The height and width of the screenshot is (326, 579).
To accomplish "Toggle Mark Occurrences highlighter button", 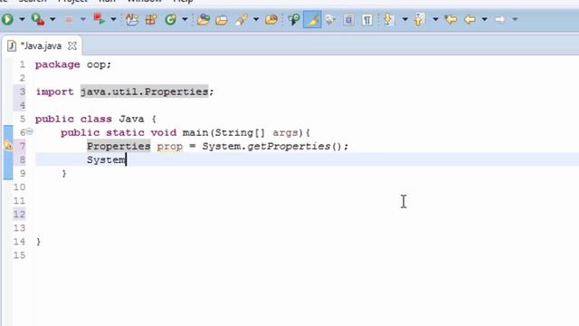I will pyautogui.click(x=312, y=19).
